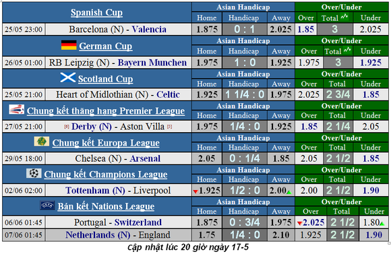Open Chung kết Champions League link
Screen dimensions: 391x254
pyautogui.click(x=106, y=174)
